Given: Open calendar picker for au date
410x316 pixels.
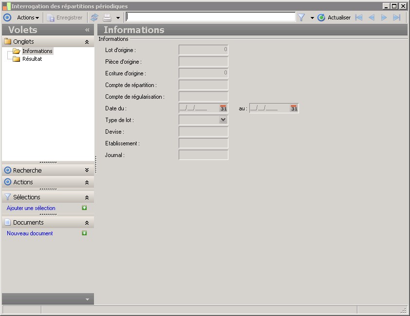Looking at the screenshot, I should point(294,108).
